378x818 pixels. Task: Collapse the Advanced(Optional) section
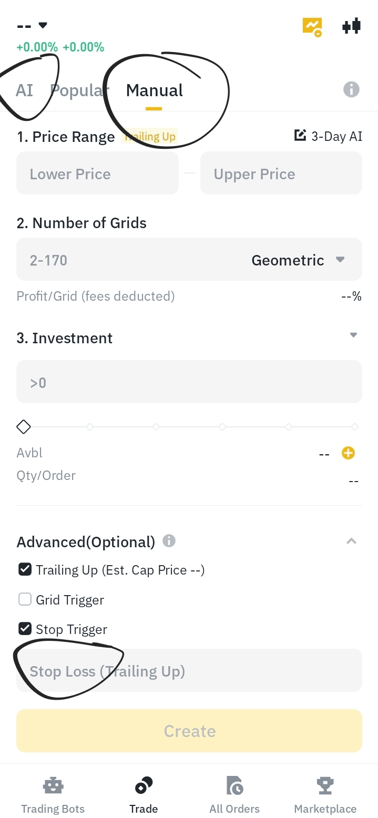point(352,541)
